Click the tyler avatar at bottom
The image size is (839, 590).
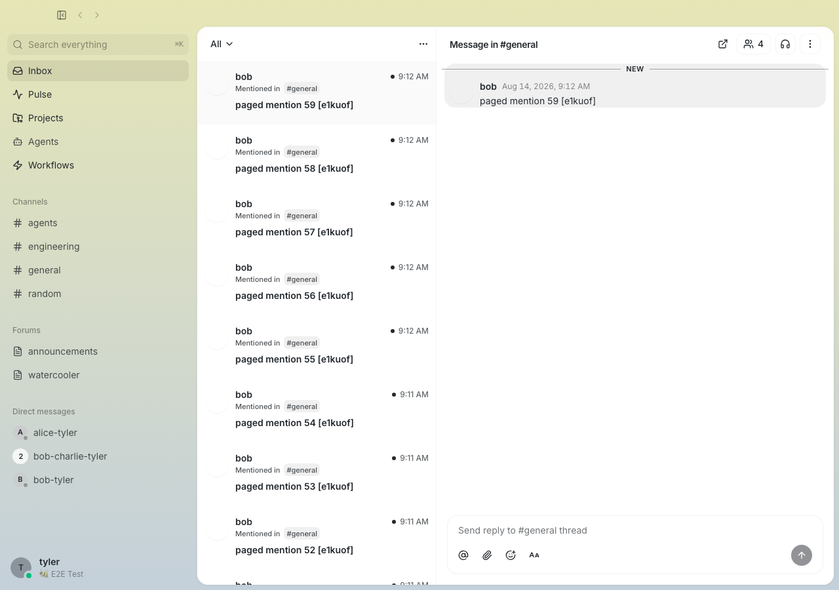click(21, 568)
